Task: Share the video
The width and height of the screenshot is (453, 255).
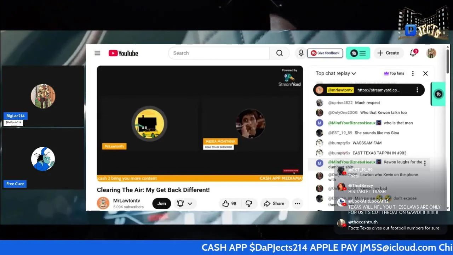Action: click(274, 203)
